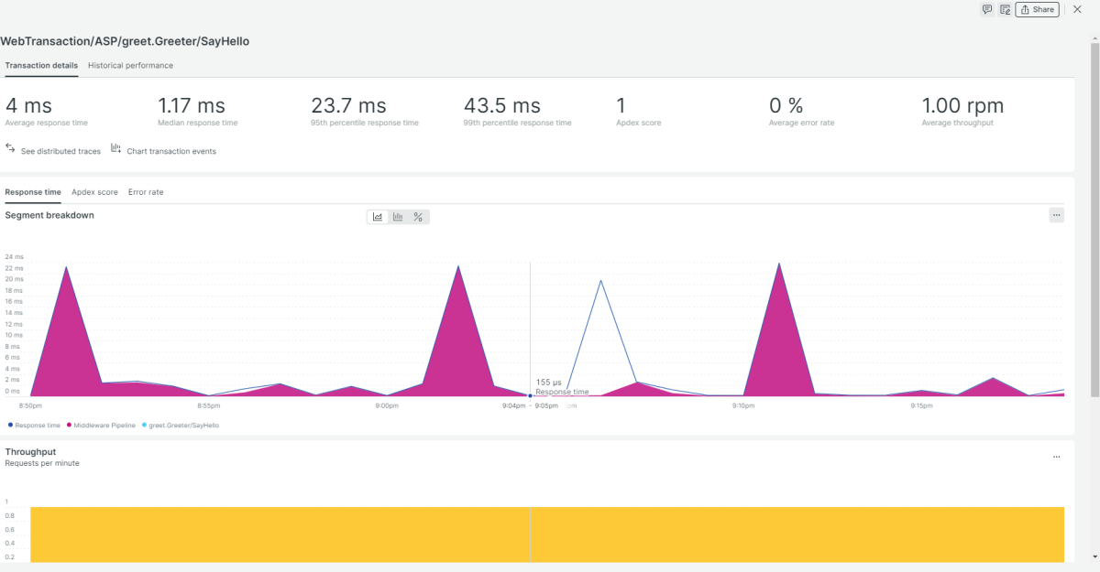Switch to the Apdex score tab
Screen dimensions: 1100x572
tap(94, 192)
